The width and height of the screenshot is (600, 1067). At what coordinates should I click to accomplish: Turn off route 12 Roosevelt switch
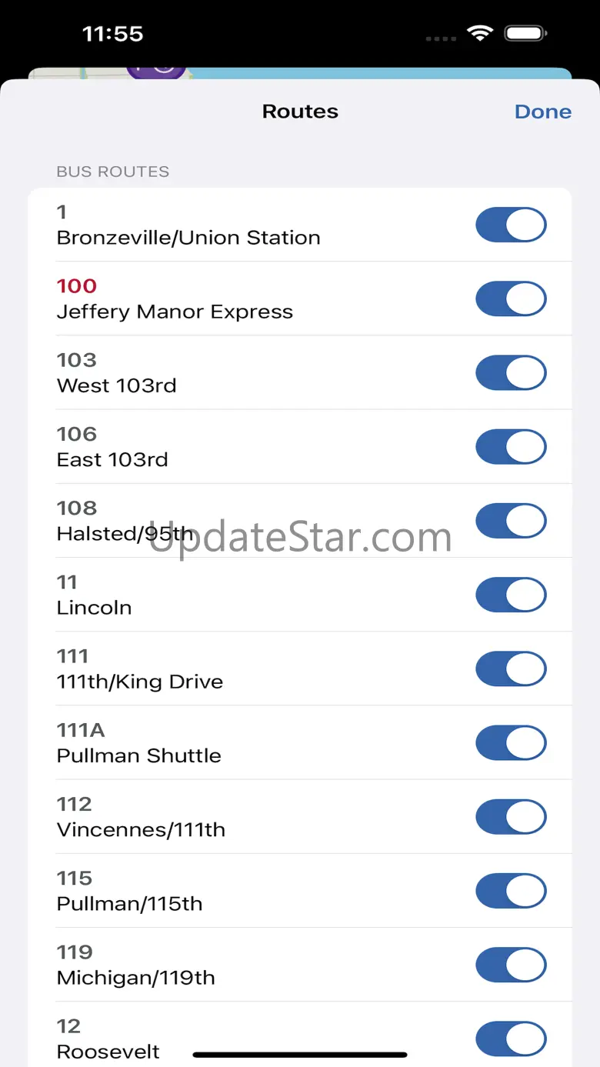coord(511,1039)
